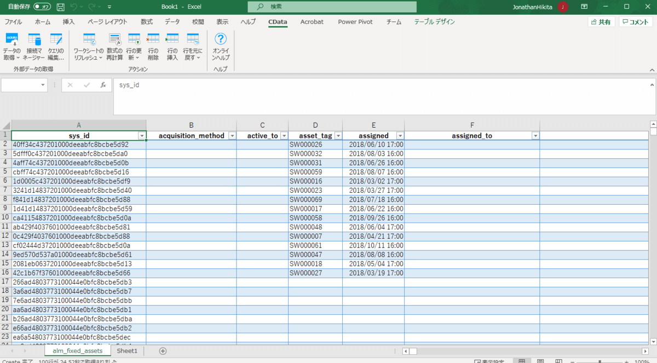Click the コメント comments button
The image size is (657, 363).
[x=636, y=22]
